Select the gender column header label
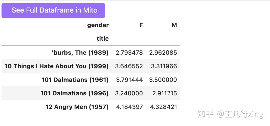Viewport: 270px width, 126px height. click(x=98, y=25)
